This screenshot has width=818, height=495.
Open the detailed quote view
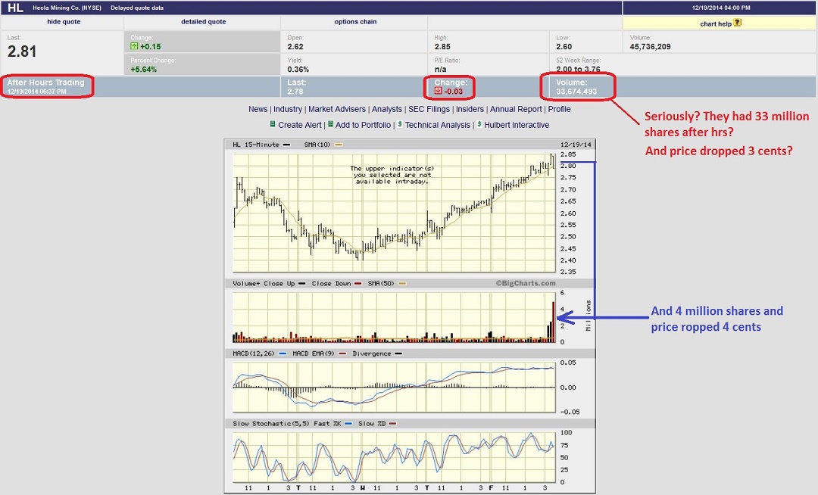coord(204,22)
